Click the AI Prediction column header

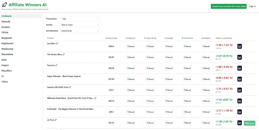(x=187, y=38)
